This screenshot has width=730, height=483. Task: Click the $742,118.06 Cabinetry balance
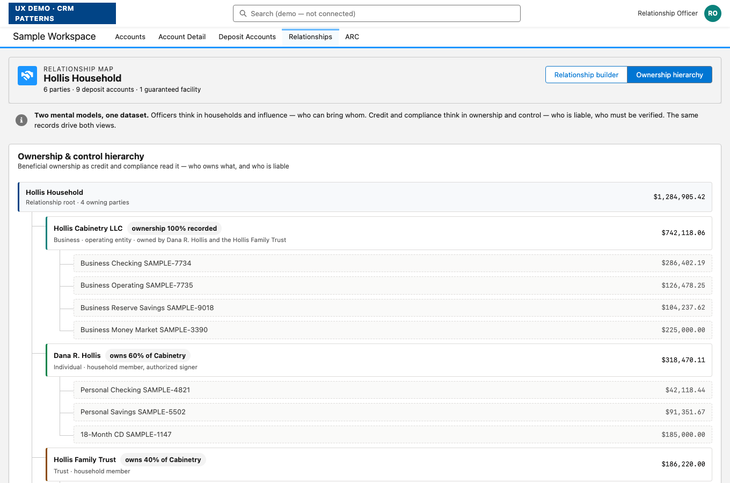683,233
